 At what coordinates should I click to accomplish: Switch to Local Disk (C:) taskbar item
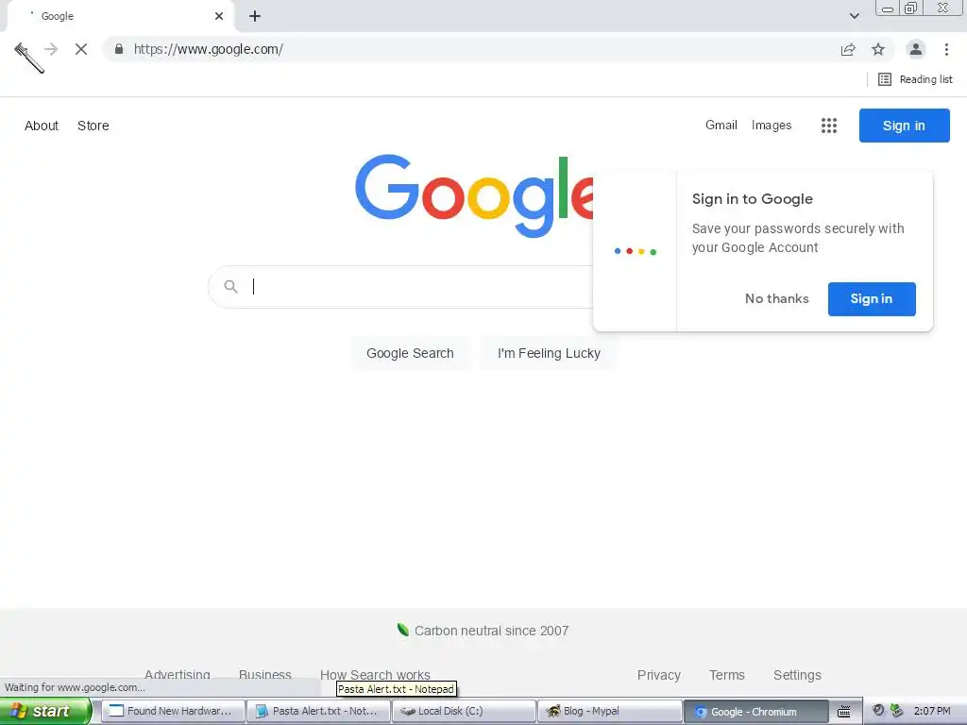point(465,712)
